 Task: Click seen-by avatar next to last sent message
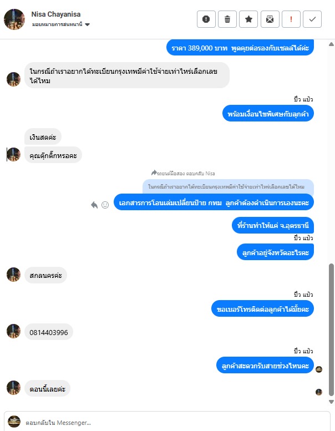[319, 369]
